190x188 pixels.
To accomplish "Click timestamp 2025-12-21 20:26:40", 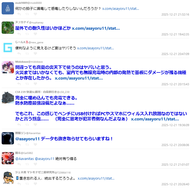I will click(x=175, y=184).
